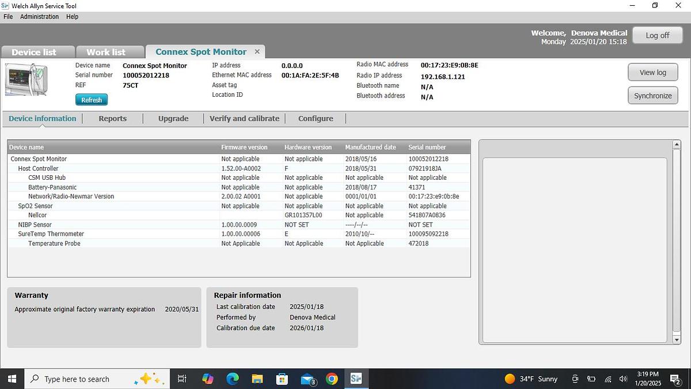Select the Host Controller row in device table
691x389 pixels.
point(38,168)
